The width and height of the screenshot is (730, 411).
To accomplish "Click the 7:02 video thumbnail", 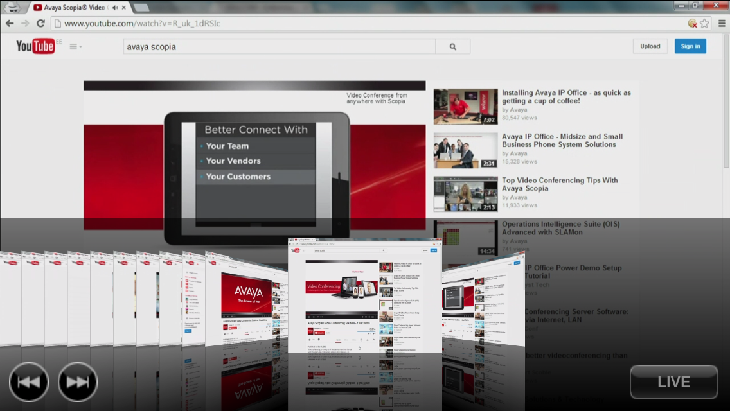I will pos(465,107).
